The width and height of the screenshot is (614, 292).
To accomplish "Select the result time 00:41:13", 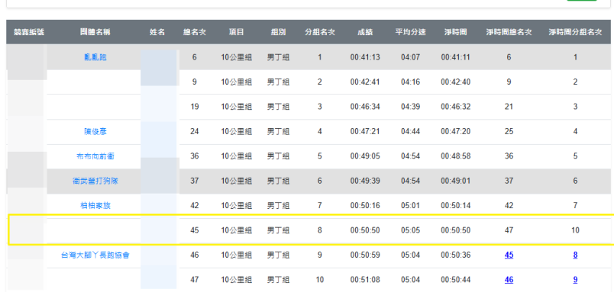I will [365, 57].
